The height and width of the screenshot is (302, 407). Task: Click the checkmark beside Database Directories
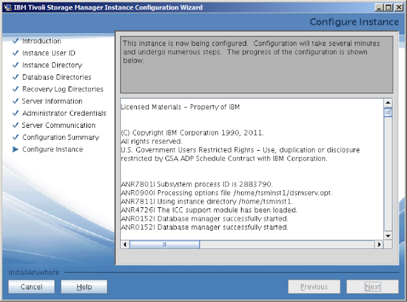point(15,77)
